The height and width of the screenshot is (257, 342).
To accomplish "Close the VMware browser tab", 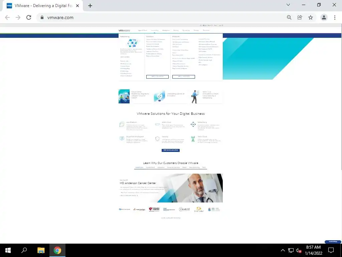I will [77, 6].
